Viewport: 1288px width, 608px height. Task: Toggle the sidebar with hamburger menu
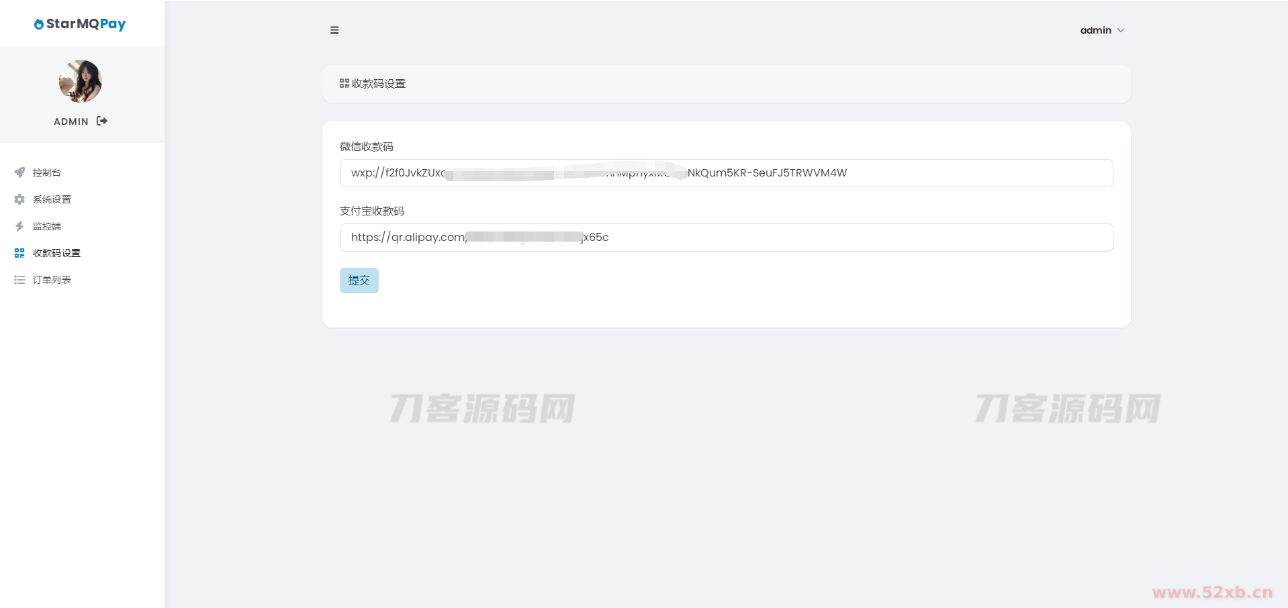[334, 30]
